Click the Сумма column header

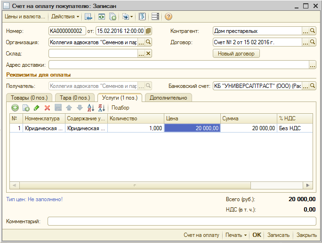tap(249, 118)
